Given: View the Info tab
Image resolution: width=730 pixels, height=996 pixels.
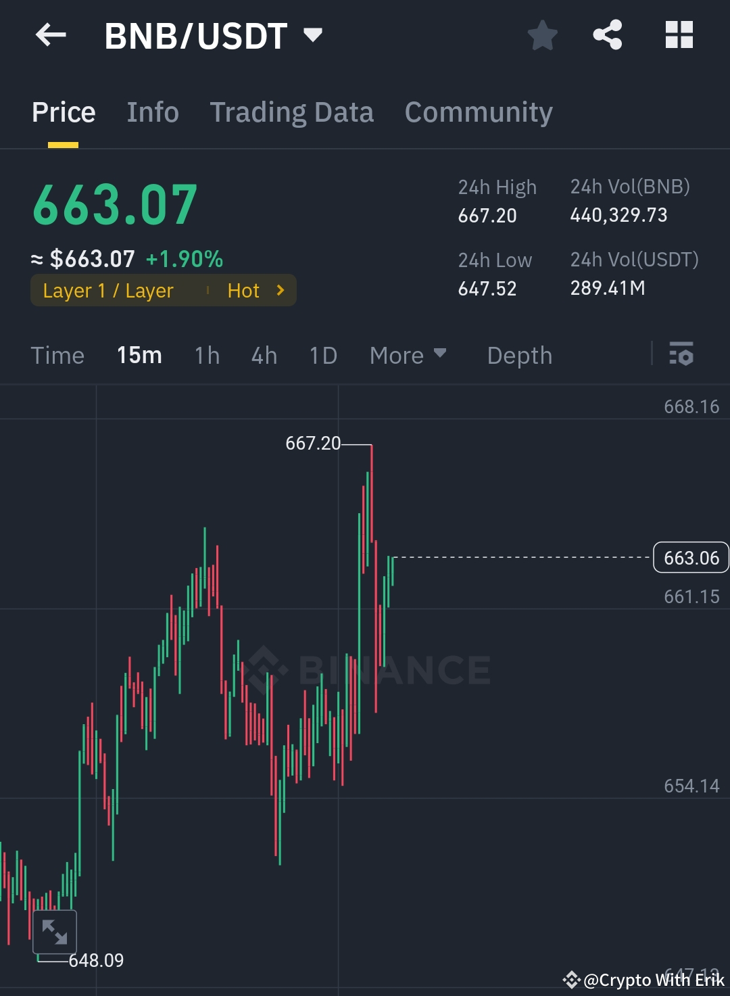Looking at the screenshot, I should tap(152, 112).
